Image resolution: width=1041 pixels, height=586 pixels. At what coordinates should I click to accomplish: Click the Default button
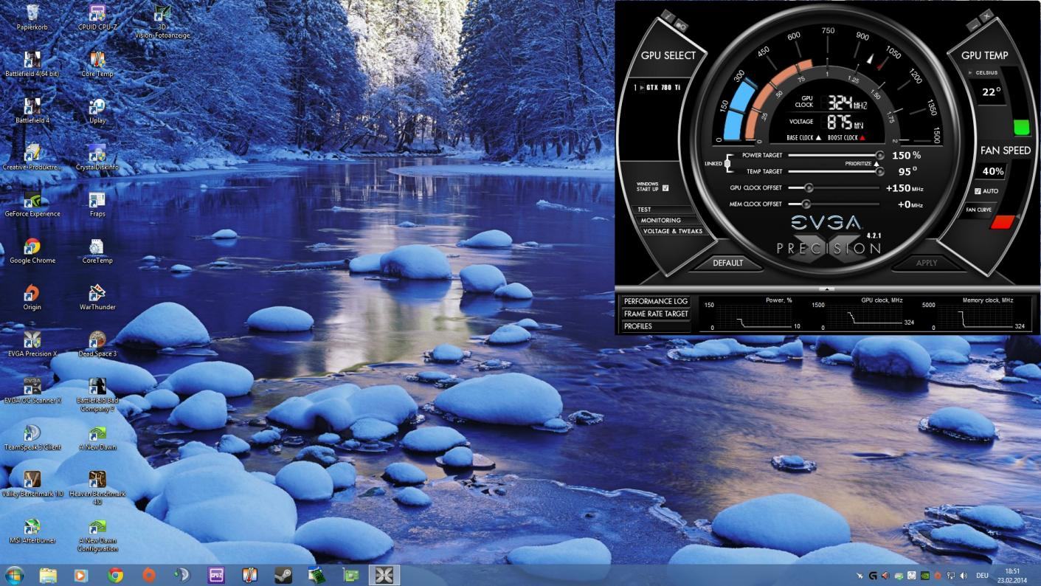pyautogui.click(x=727, y=263)
